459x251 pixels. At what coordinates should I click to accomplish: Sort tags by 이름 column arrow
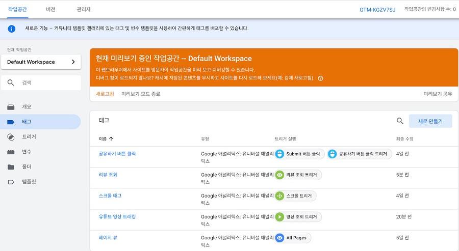[x=111, y=139]
